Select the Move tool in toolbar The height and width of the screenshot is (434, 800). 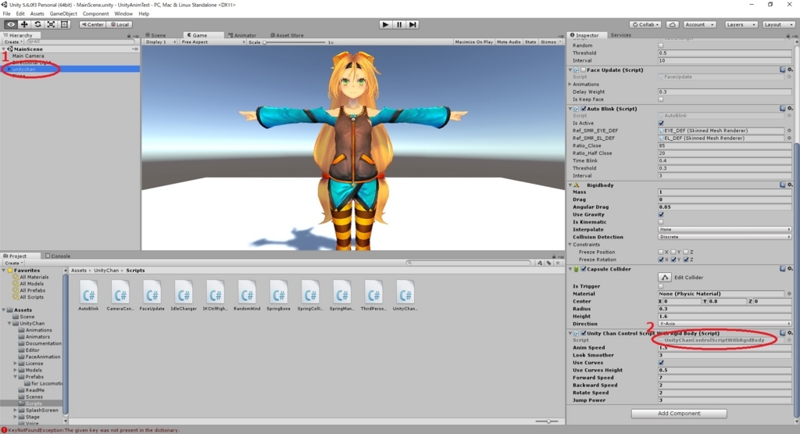pos(24,24)
